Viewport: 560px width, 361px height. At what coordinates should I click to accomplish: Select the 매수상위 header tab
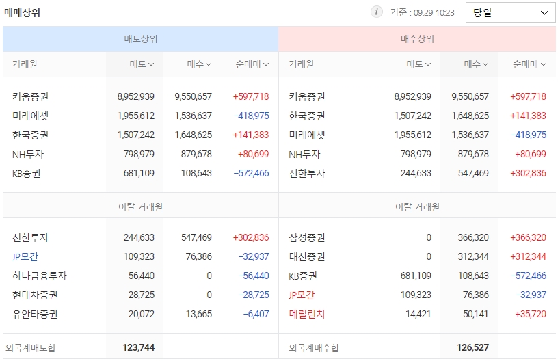click(417, 39)
